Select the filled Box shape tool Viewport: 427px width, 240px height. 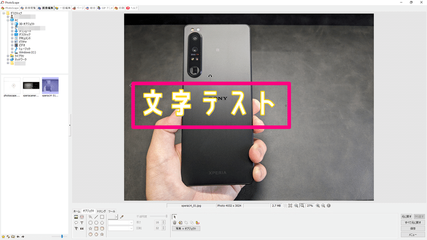pos(96,229)
